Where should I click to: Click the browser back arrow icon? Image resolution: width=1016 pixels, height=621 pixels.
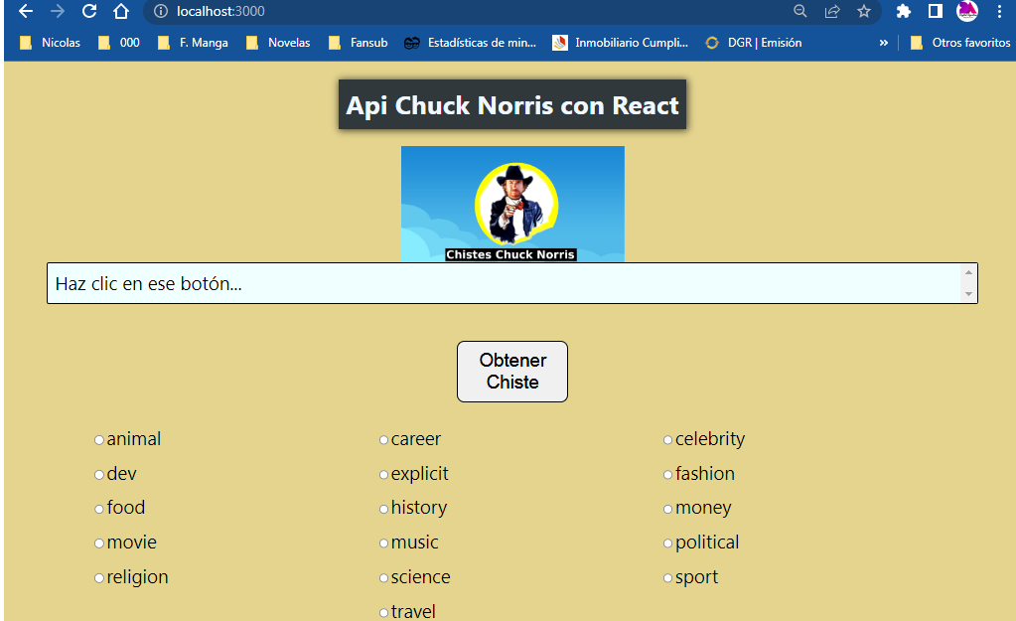24,12
